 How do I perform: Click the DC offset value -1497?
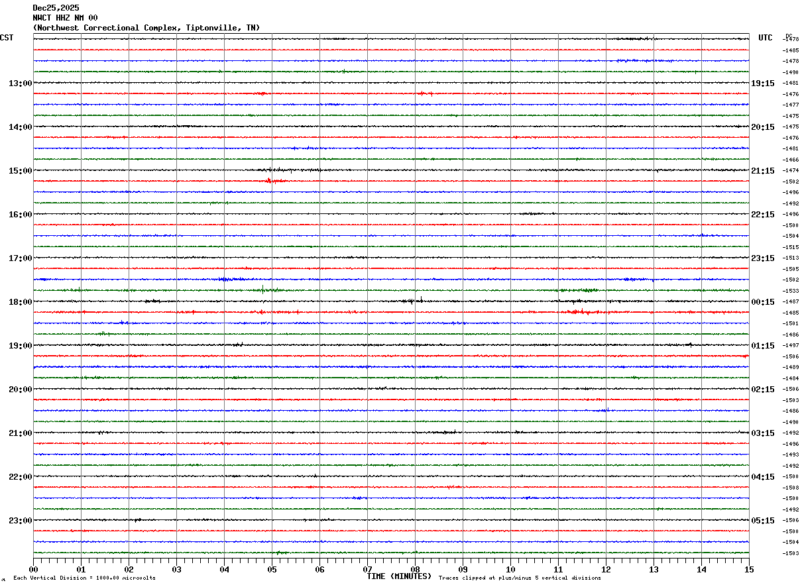791,345
